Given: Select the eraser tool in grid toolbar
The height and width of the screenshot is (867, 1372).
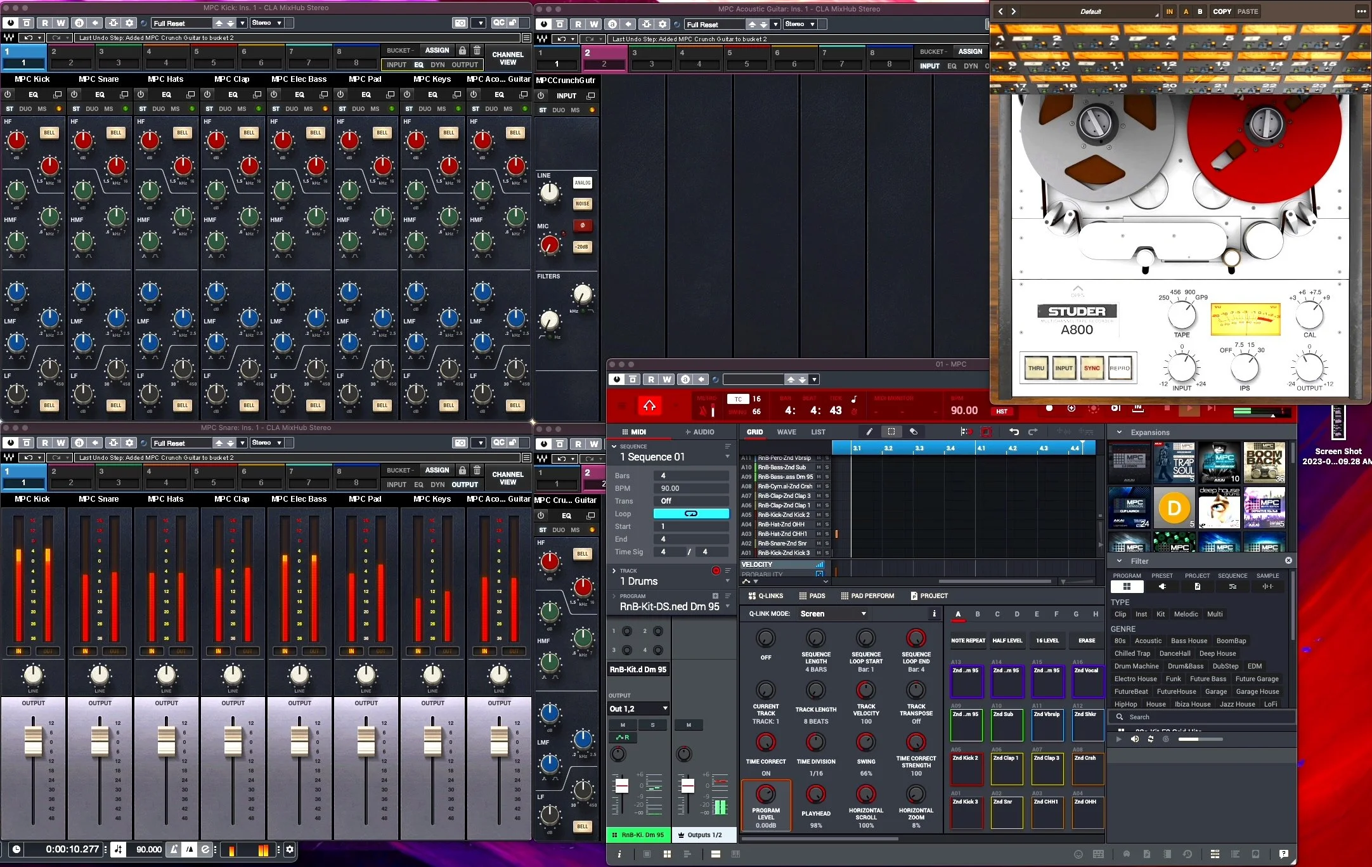Looking at the screenshot, I should click(x=914, y=432).
